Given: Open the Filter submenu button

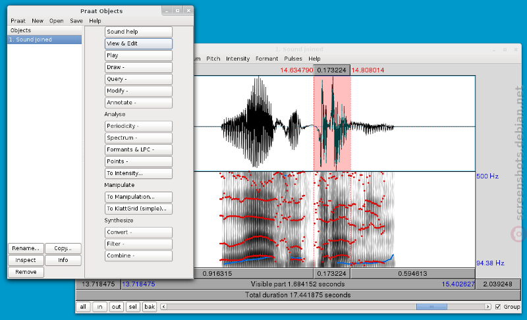Looking at the screenshot, I should pos(138,244).
